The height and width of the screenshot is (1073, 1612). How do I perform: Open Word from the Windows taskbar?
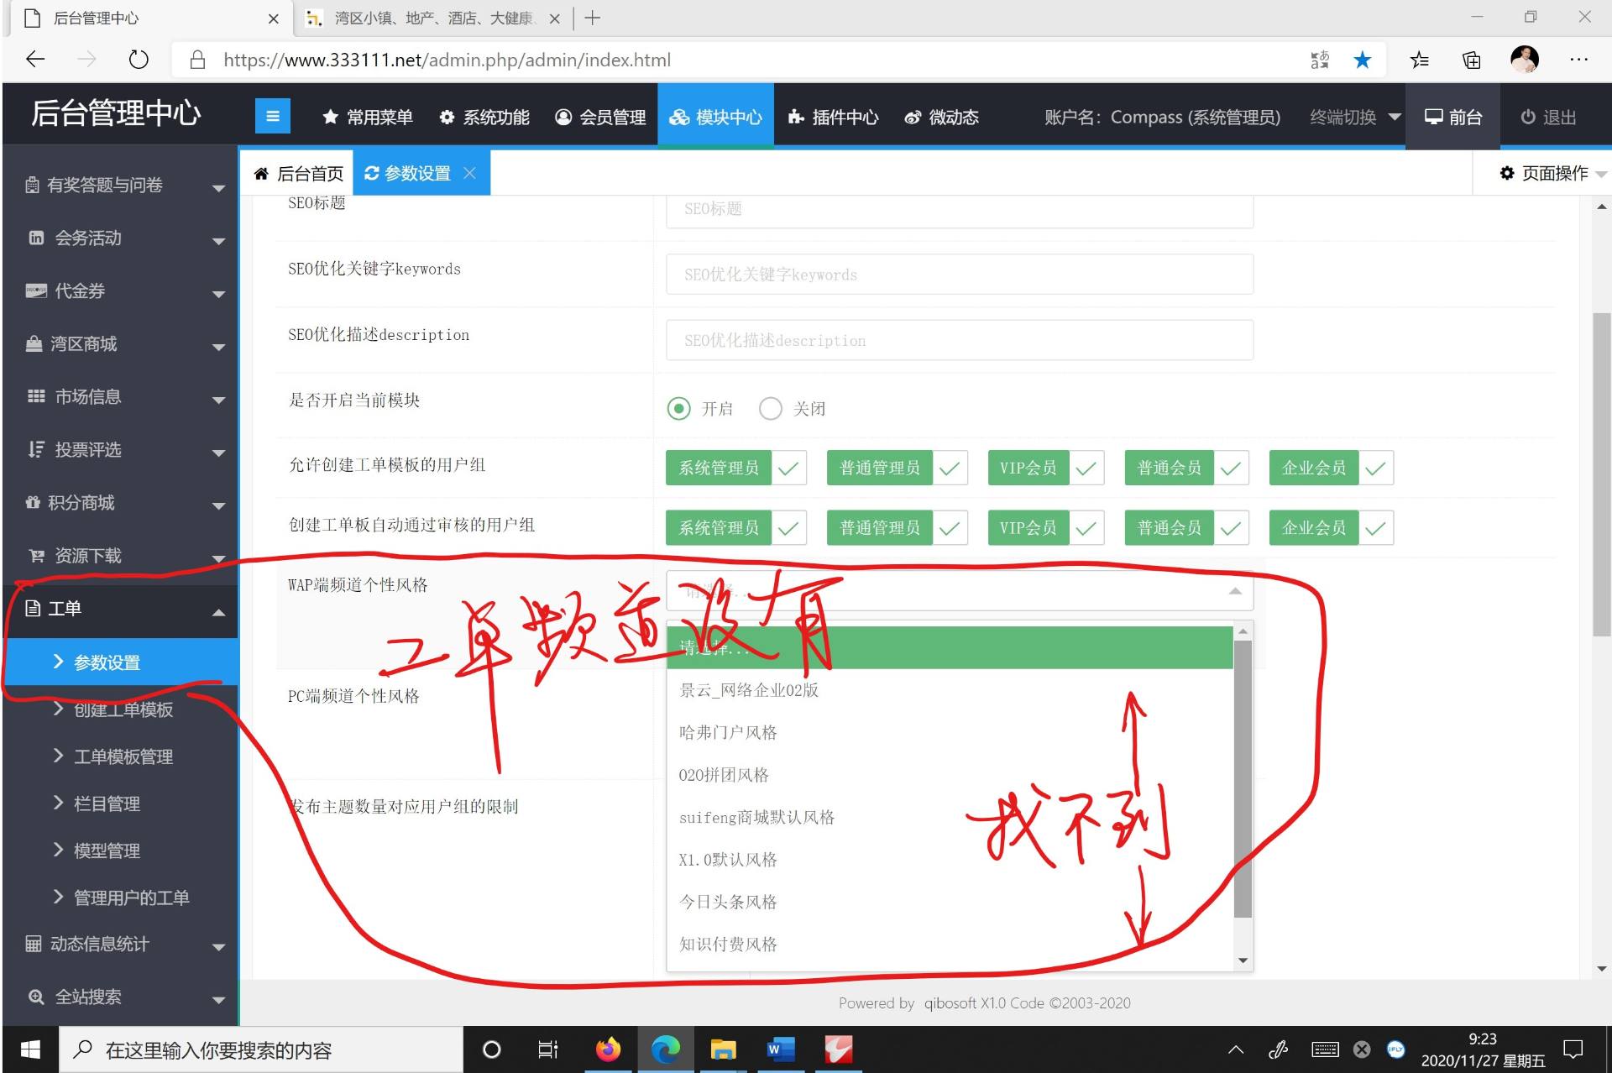(780, 1049)
